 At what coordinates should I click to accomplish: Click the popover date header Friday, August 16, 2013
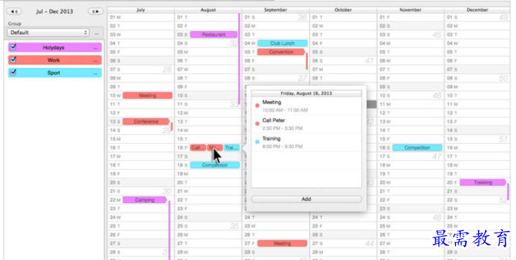click(306, 94)
